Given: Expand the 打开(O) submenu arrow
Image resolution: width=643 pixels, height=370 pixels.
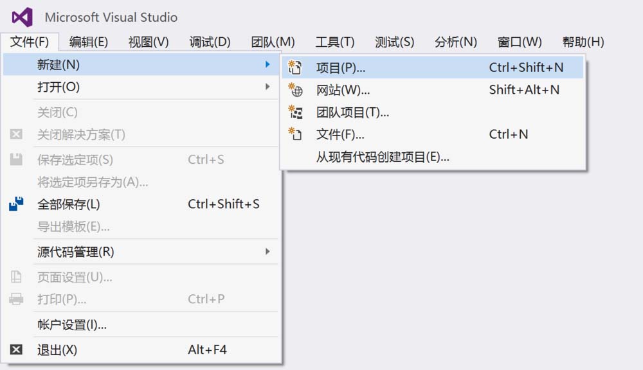Looking at the screenshot, I should click(267, 87).
